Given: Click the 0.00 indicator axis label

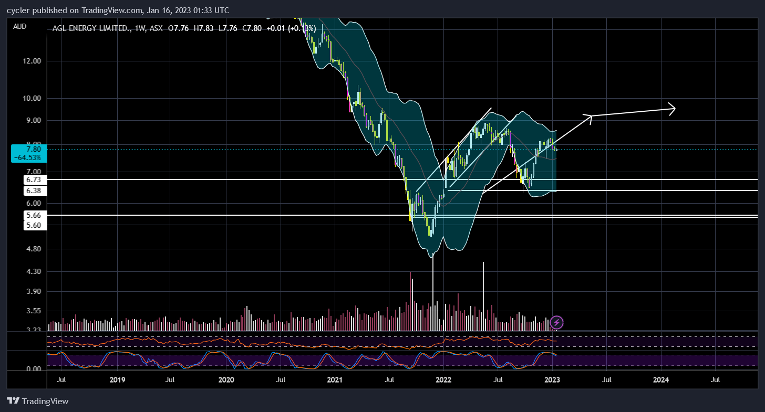Looking at the screenshot, I should (33, 369).
